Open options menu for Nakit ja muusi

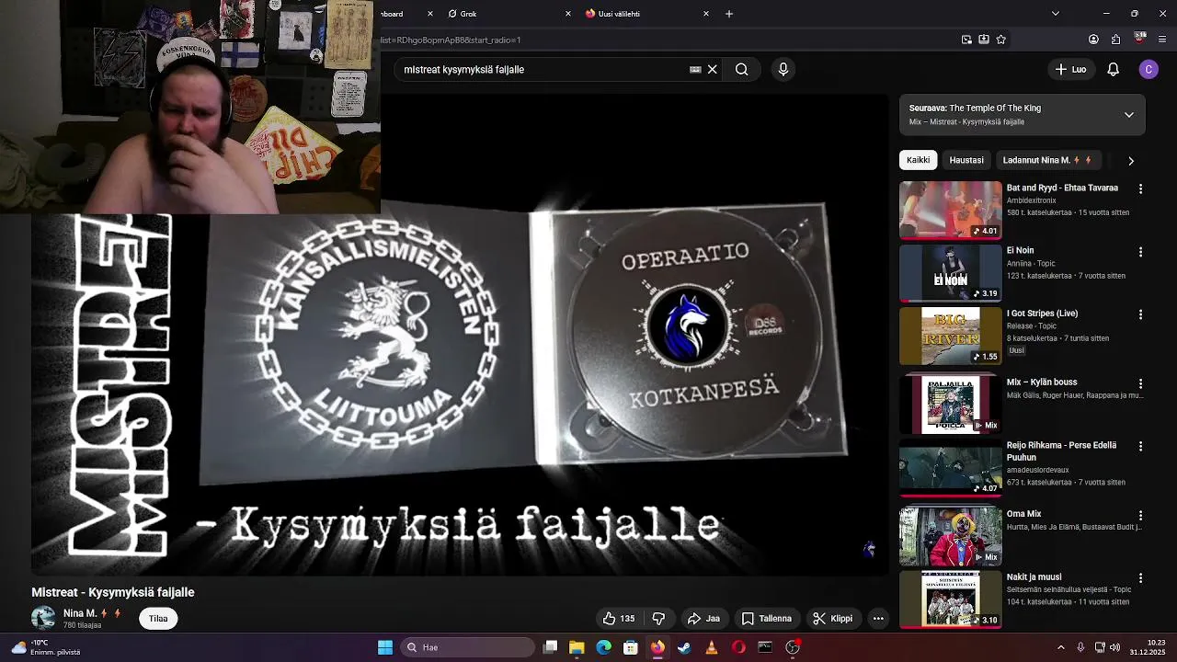pyautogui.click(x=1140, y=578)
